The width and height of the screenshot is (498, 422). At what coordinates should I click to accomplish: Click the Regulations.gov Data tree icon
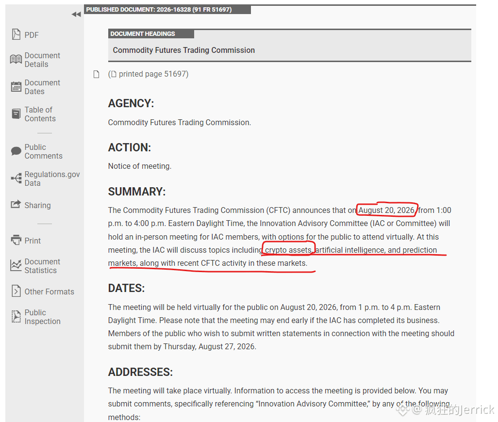(x=16, y=179)
